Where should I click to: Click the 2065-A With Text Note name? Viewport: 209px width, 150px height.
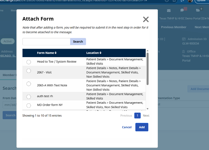[x=52, y=85]
